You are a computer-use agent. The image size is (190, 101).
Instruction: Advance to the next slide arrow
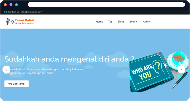click(181, 70)
